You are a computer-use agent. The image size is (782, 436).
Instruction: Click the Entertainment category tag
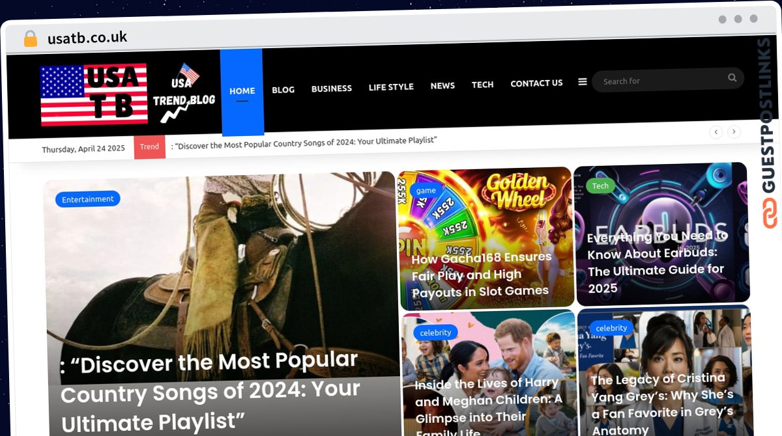[88, 199]
